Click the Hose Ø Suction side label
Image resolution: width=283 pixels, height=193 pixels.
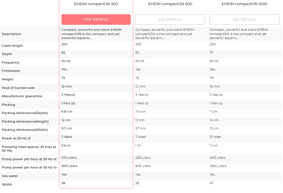pyautogui.click(x=18, y=88)
